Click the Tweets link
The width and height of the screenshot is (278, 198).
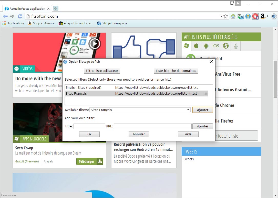pos(188,159)
